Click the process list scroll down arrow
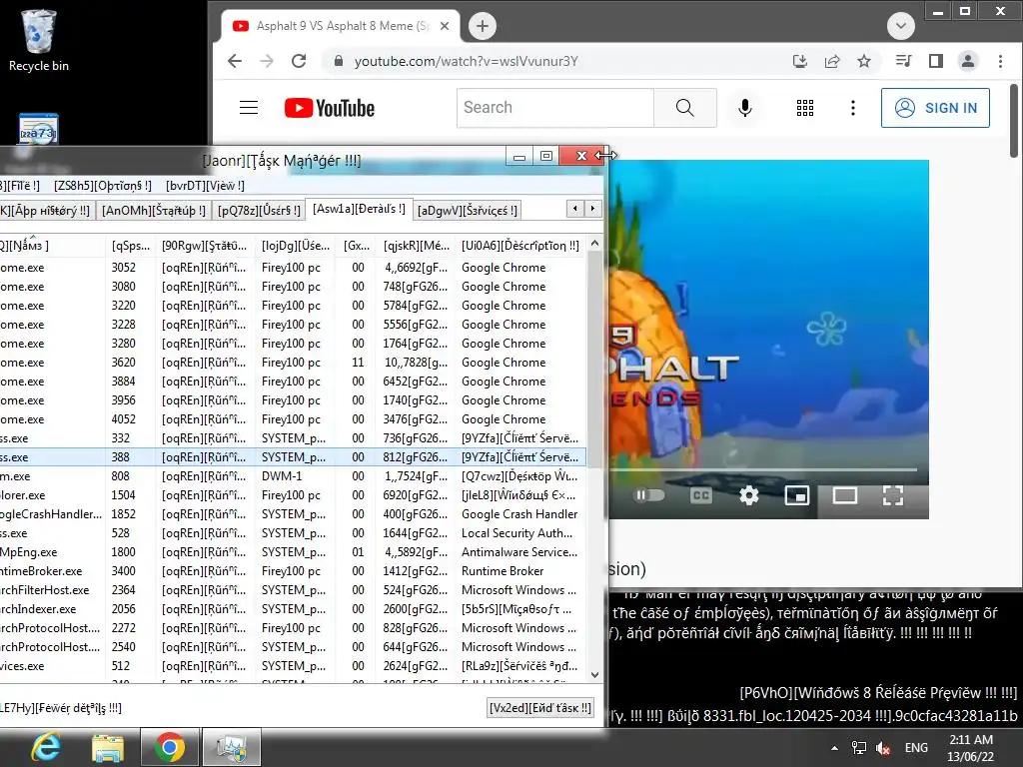The image size is (1023, 767). coord(594,675)
